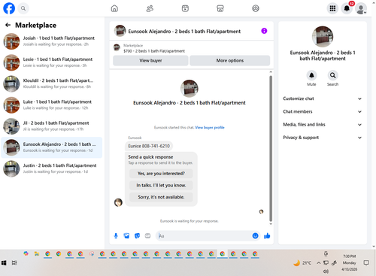
Task: Open account profile avatar menu
Action: (361, 8)
